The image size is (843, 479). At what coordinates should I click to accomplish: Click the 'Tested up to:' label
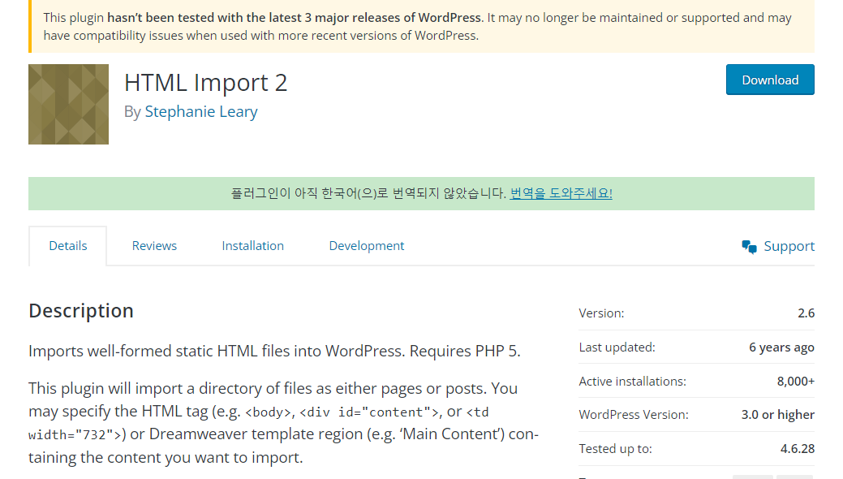tap(616, 449)
